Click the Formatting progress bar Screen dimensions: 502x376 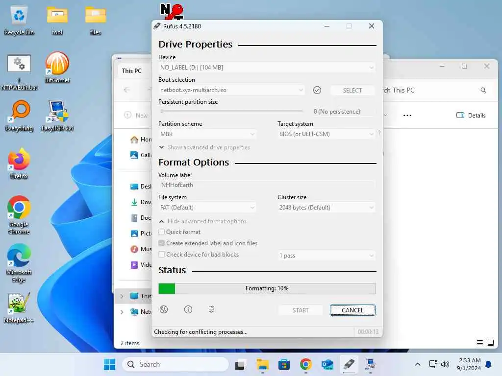(x=267, y=288)
